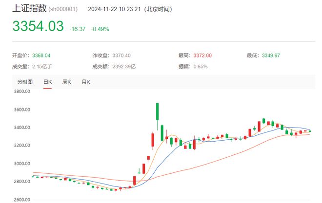Click the 开盘价 value 3368.04
The width and height of the screenshot is (322, 203).
[41, 55]
